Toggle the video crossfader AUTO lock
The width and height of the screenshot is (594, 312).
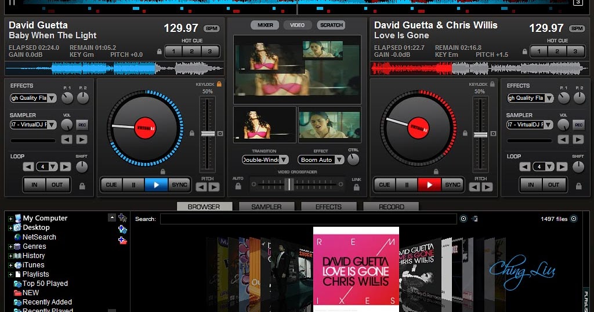pyautogui.click(x=238, y=186)
